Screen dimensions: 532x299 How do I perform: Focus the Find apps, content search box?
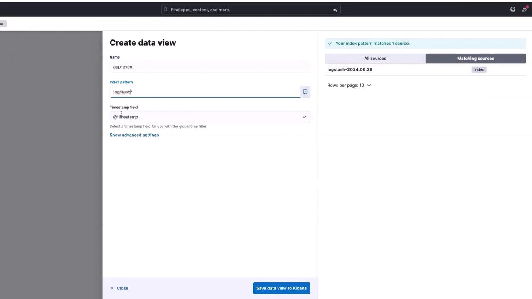click(249, 10)
